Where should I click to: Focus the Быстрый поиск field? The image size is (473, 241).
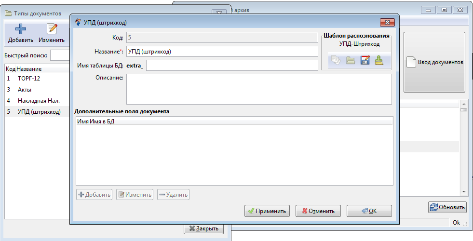pyautogui.click(x=60, y=55)
